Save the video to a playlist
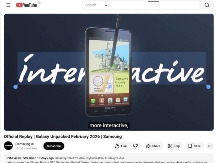Image resolution: width=217 pixels, height=163 pixels. point(194,146)
